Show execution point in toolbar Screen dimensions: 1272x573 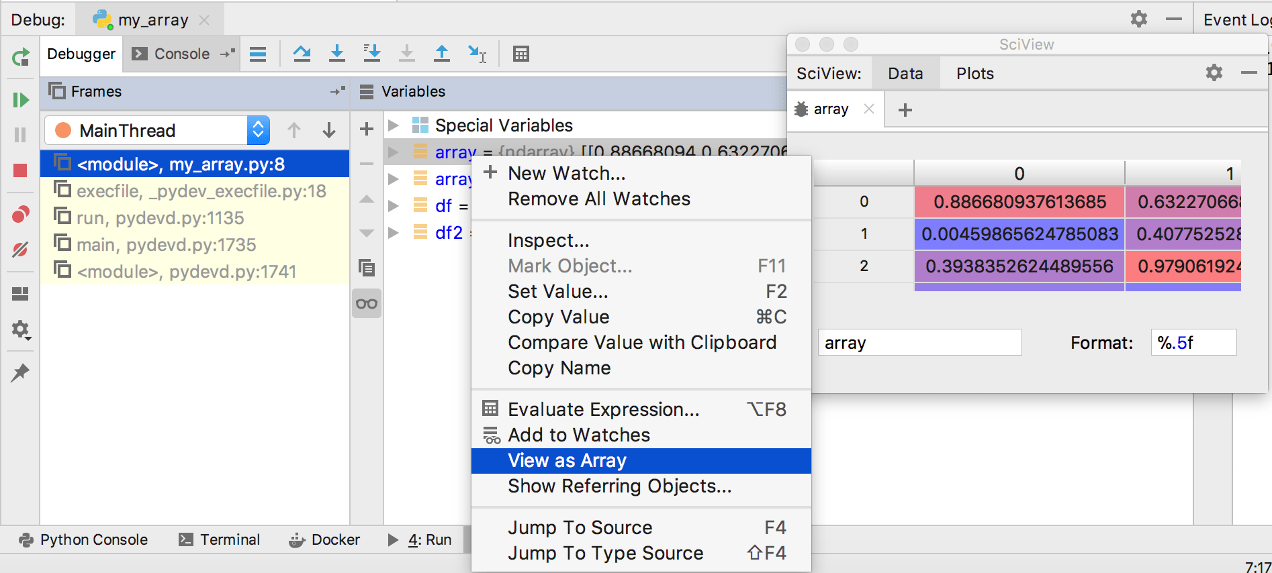pos(258,54)
